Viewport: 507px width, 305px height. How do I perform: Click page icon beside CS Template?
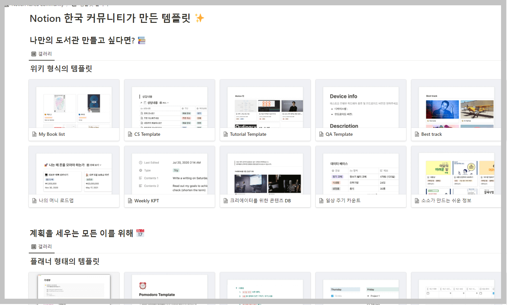point(130,134)
